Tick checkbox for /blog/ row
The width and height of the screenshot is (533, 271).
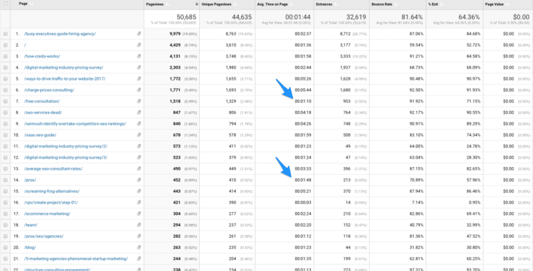(5, 247)
